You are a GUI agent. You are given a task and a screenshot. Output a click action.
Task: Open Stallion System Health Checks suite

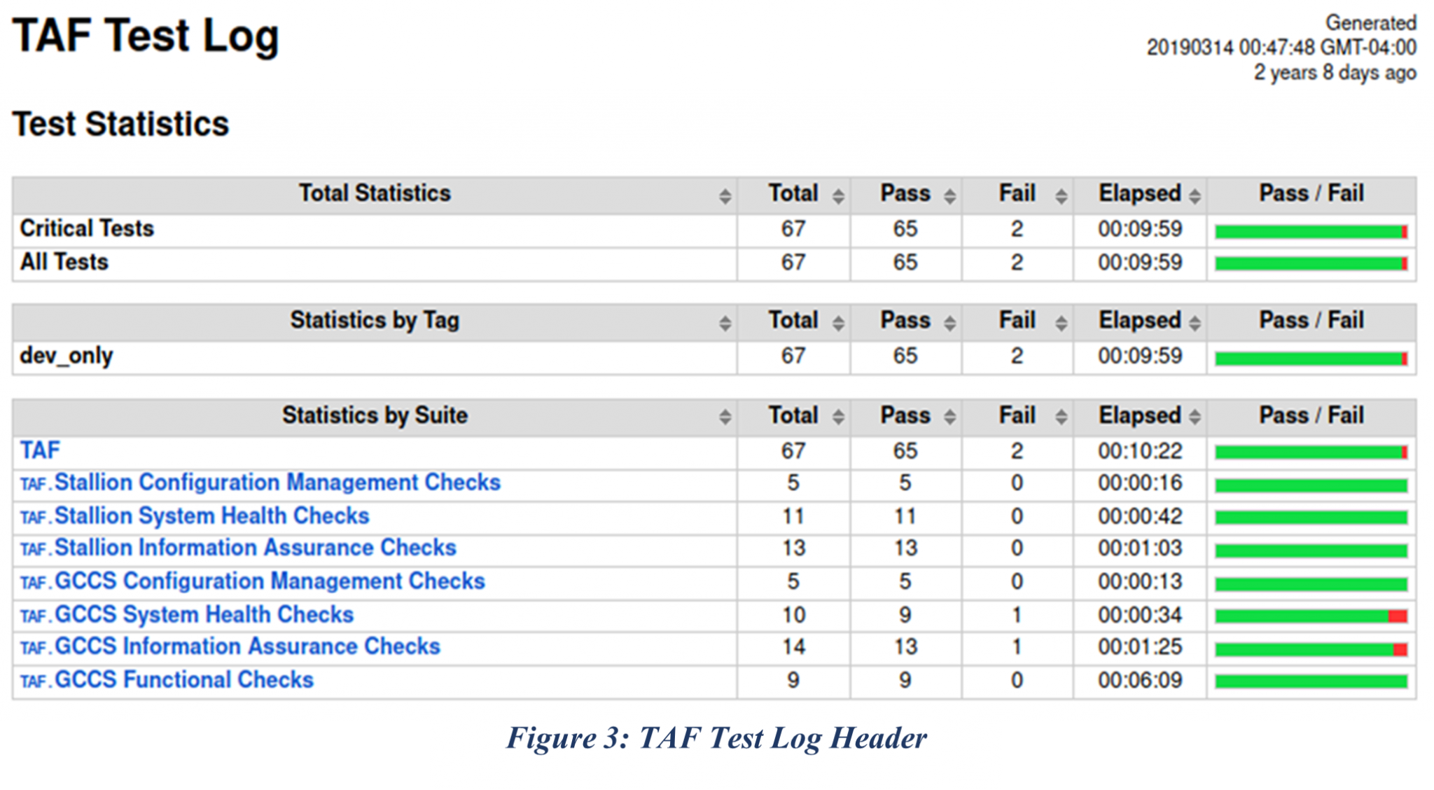(x=211, y=516)
